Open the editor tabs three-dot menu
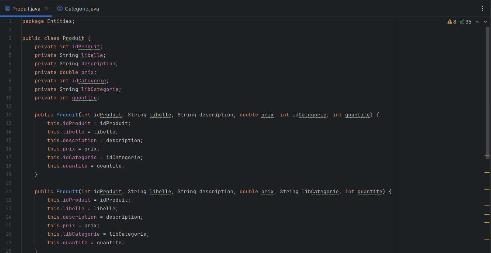 [482, 8]
